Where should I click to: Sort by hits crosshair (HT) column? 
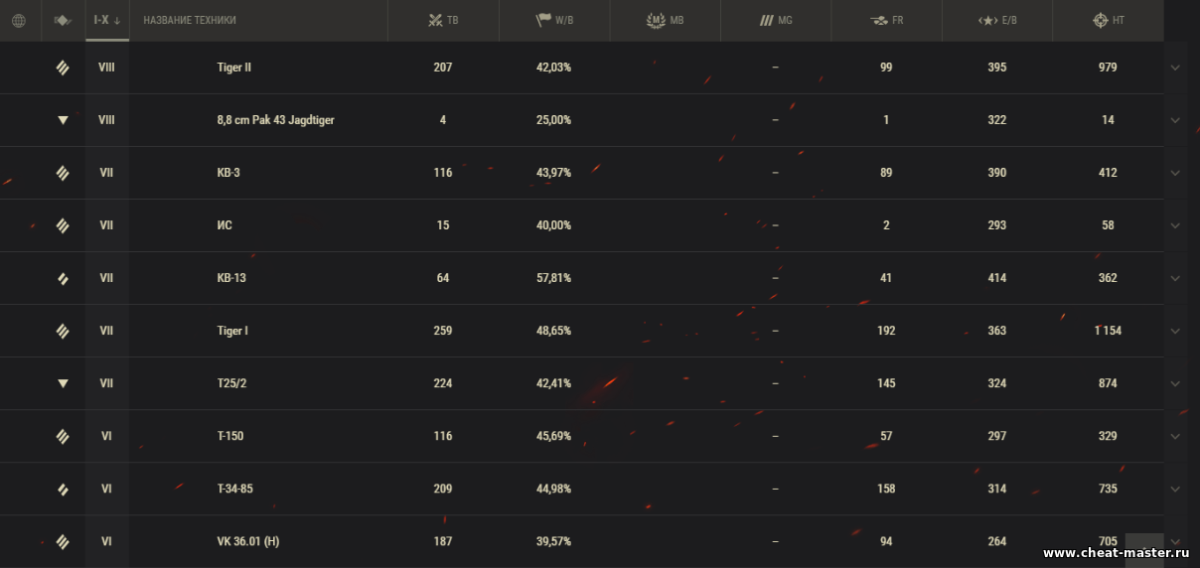[1108, 20]
